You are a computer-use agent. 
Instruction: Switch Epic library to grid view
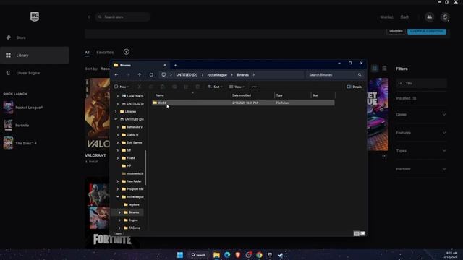tap(375, 69)
